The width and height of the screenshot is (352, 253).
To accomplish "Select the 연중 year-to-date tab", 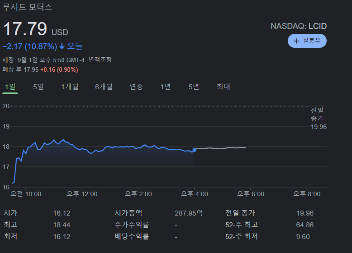I will 136,87.
